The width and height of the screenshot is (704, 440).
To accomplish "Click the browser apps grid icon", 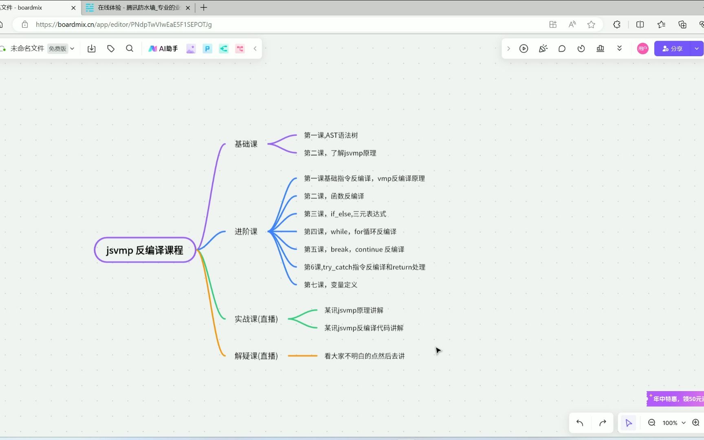I will [x=553, y=24].
